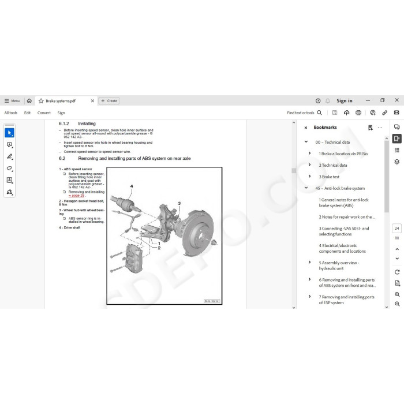Open the page thumbnails panel icon

(397, 150)
